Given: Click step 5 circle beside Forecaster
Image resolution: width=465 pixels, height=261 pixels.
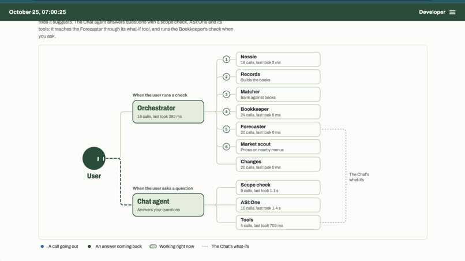Looking at the screenshot, I should [x=226, y=129].
